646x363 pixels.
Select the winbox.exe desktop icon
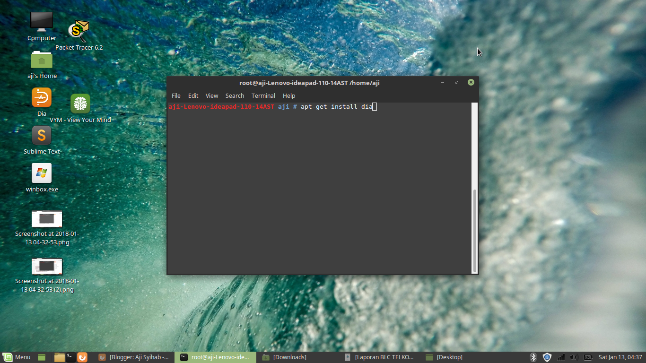click(42, 178)
